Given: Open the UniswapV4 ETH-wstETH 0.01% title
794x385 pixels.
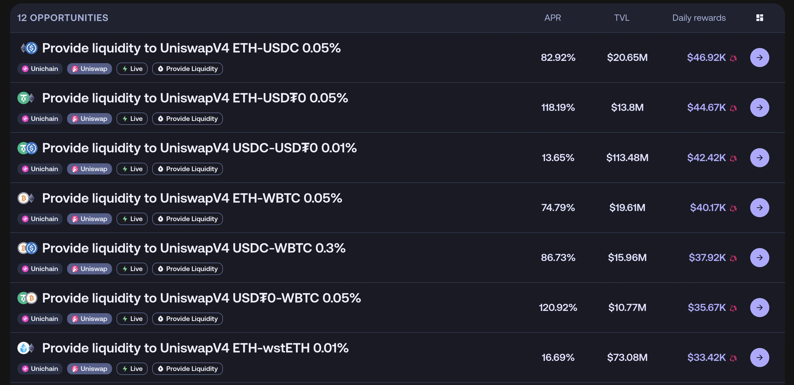Looking at the screenshot, I should pos(195,348).
